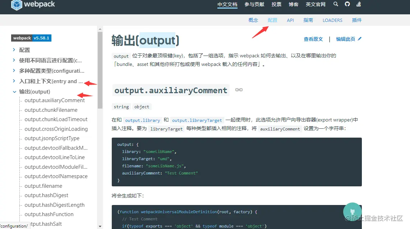Open 入口和上下文(entry and ... sidebar item

pyautogui.click(x=51, y=81)
